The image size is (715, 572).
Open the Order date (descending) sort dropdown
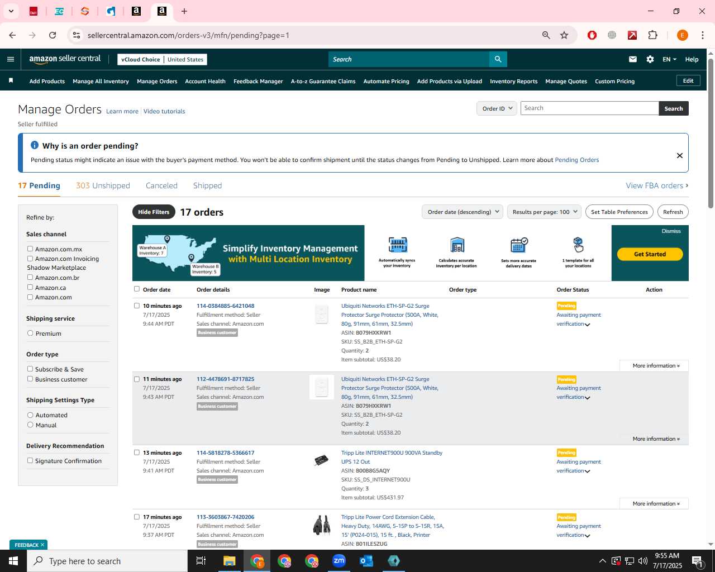(x=463, y=212)
